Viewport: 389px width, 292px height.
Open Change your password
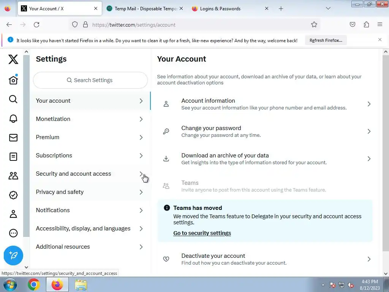click(265, 131)
